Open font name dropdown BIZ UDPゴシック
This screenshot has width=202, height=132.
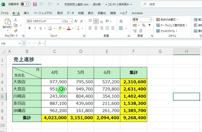(62, 21)
